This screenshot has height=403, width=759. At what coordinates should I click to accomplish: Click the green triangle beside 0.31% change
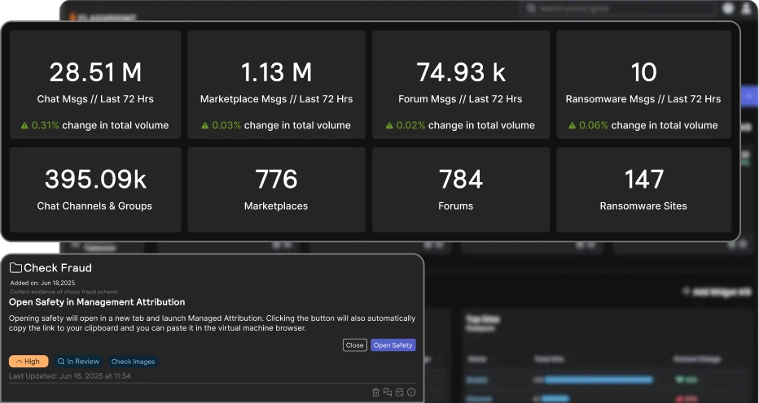pyautogui.click(x=24, y=126)
